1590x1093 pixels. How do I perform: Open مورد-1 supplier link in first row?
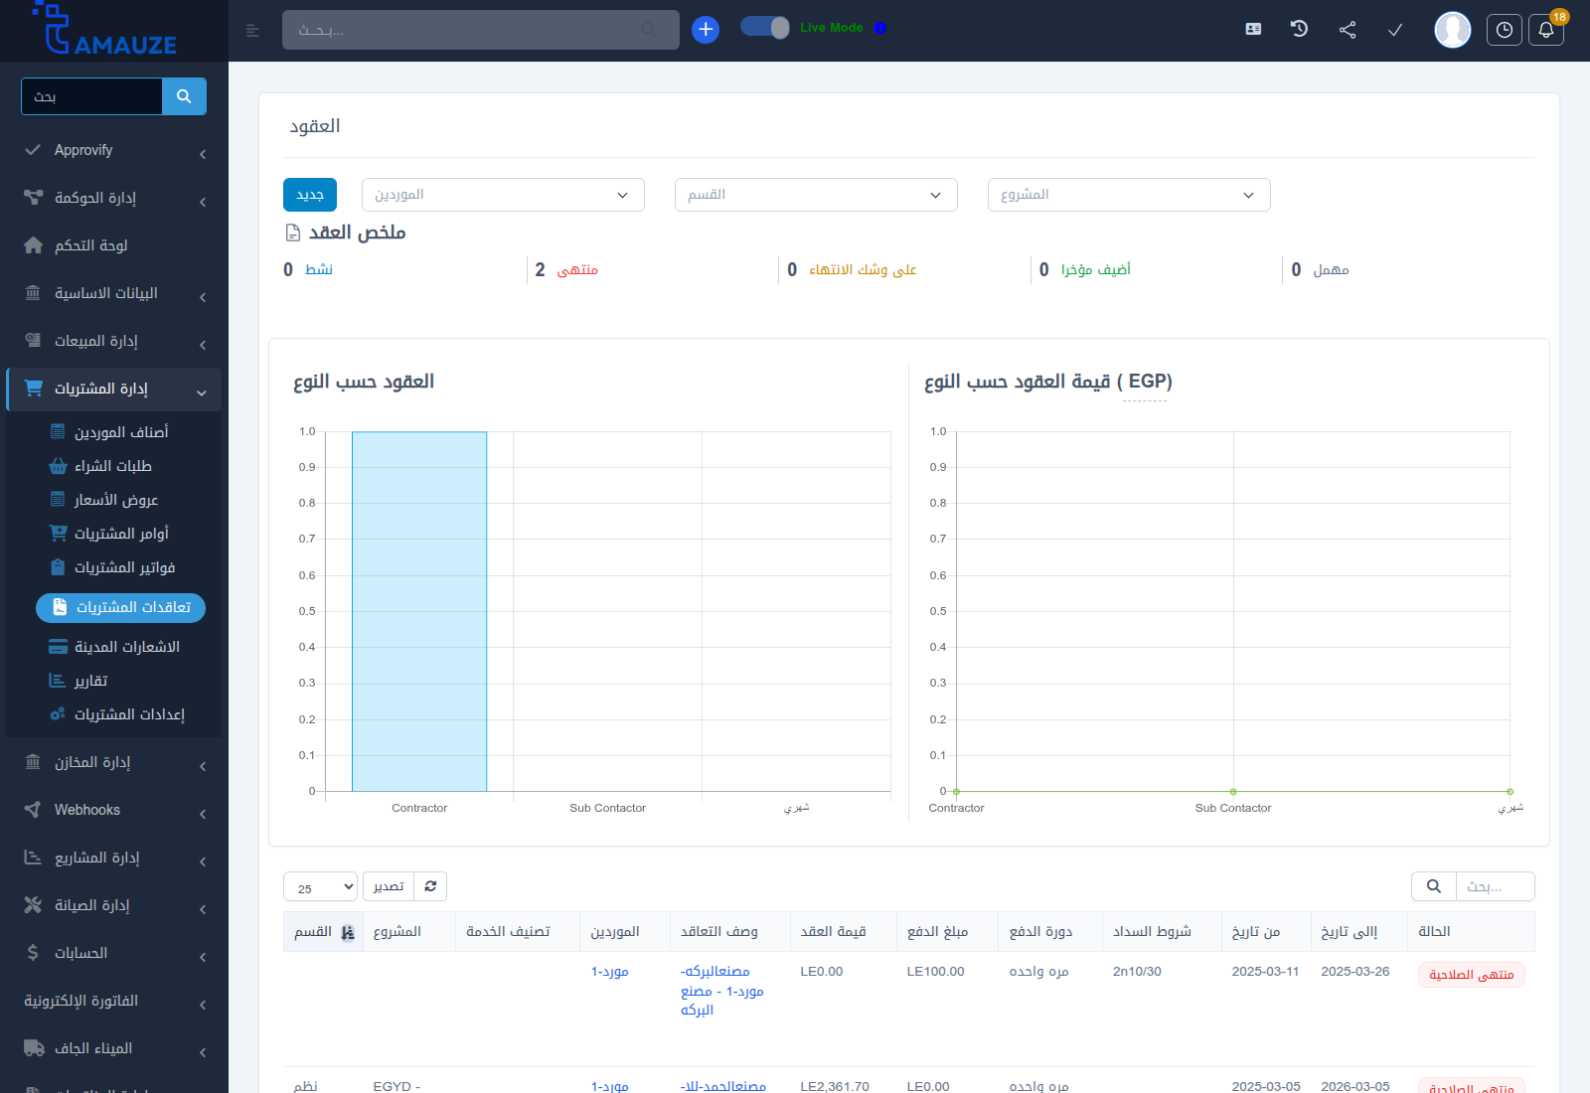tap(609, 971)
